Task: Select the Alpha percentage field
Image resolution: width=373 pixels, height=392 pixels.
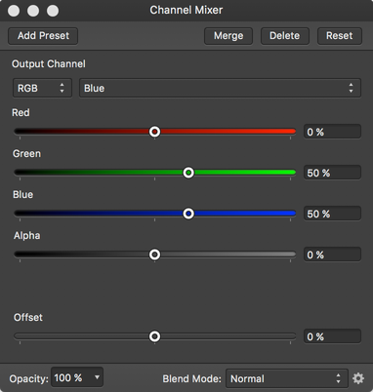Action: pyautogui.click(x=332, y=255)
